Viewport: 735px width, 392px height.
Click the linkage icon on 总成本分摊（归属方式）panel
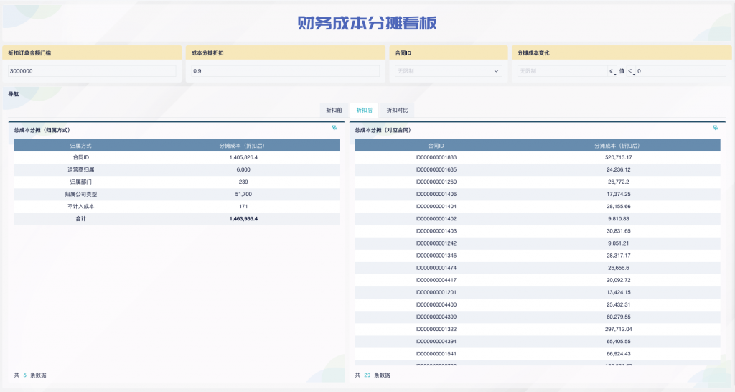tap(334, 127)
